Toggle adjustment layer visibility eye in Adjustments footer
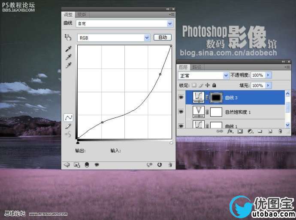This screenshot has width=296, height=220. coord(97,165)
